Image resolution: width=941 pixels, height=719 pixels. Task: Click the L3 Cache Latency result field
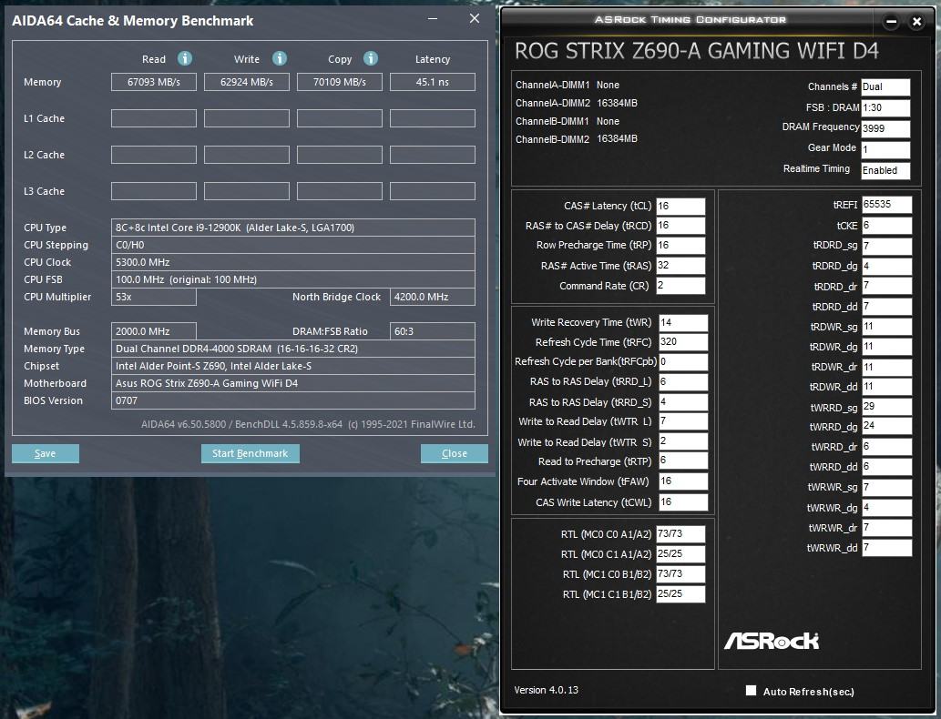coord(433,191)
